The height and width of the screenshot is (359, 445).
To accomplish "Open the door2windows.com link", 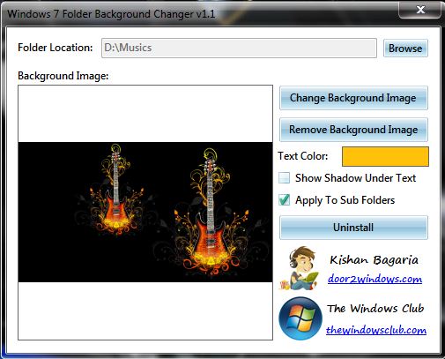I will pos(375,279).
